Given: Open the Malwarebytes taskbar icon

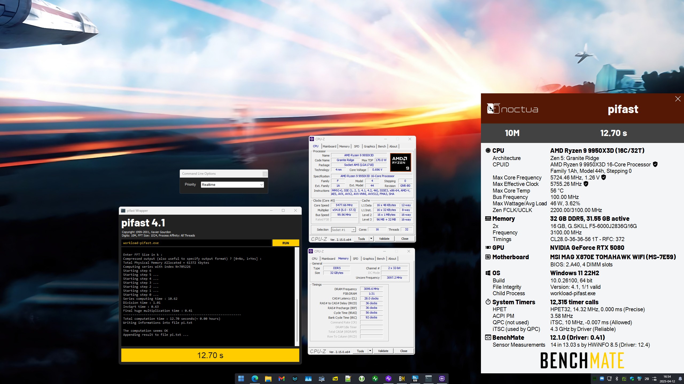Looking at the screenshot, I should click(x=295, y=378).
